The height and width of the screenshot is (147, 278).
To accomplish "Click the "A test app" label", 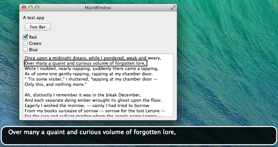I will pyautogui.click(x=34, y=18).
